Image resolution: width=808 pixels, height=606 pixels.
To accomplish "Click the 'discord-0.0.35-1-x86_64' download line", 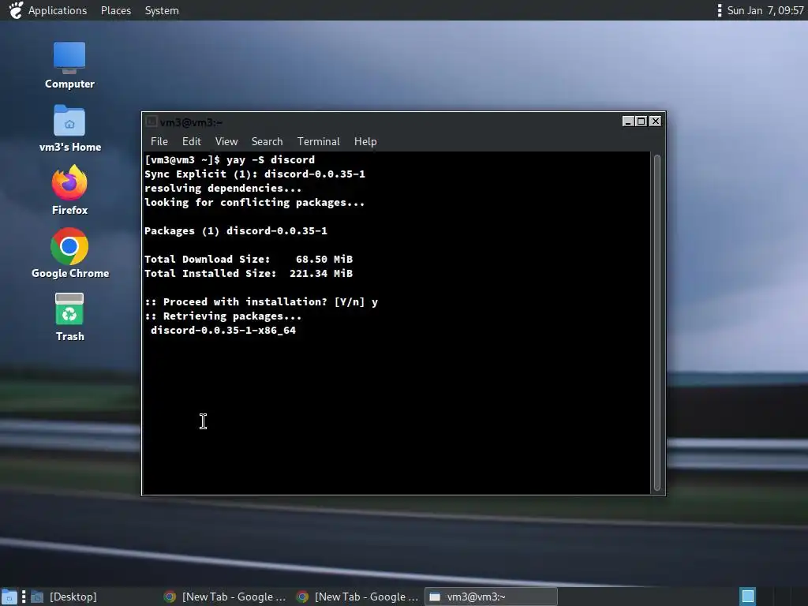I will pos(223,331).
